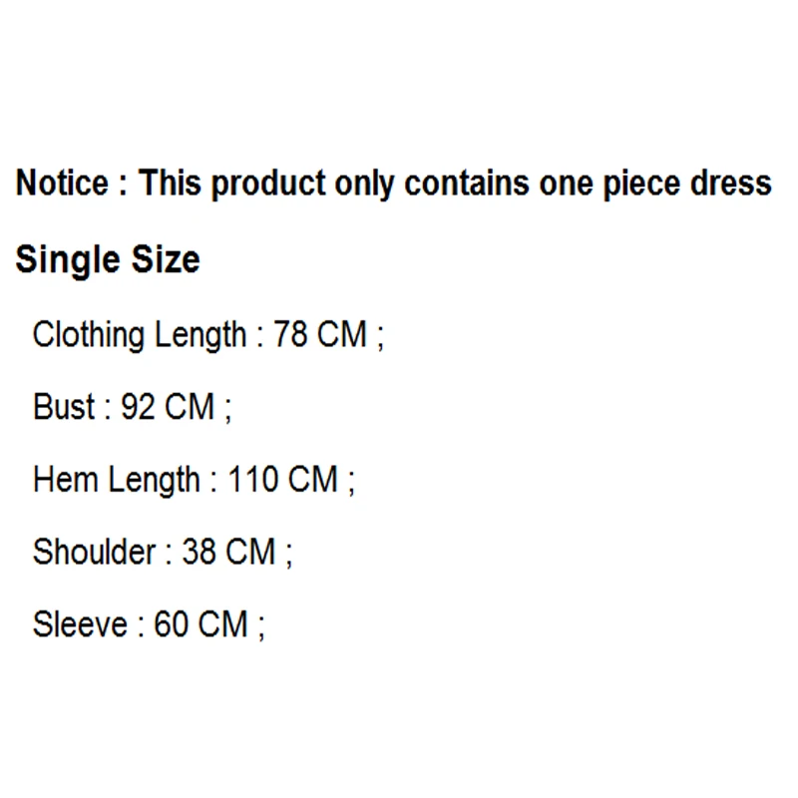This screenshot has height=798, width=798.
Task: Select the "Bust" label text
Action: click(x=65, y=407)
